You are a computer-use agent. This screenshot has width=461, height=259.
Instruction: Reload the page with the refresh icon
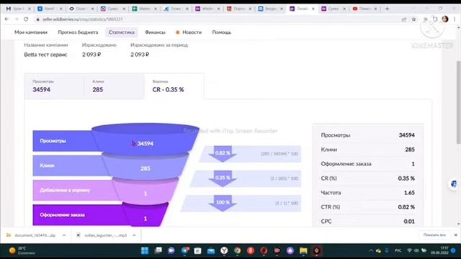pyautogui.click(x=26, y=19)
